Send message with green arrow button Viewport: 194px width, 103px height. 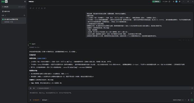pyautogui.click(x=192, y=100)
